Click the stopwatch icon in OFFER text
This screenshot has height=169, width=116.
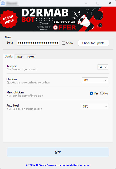55,27
